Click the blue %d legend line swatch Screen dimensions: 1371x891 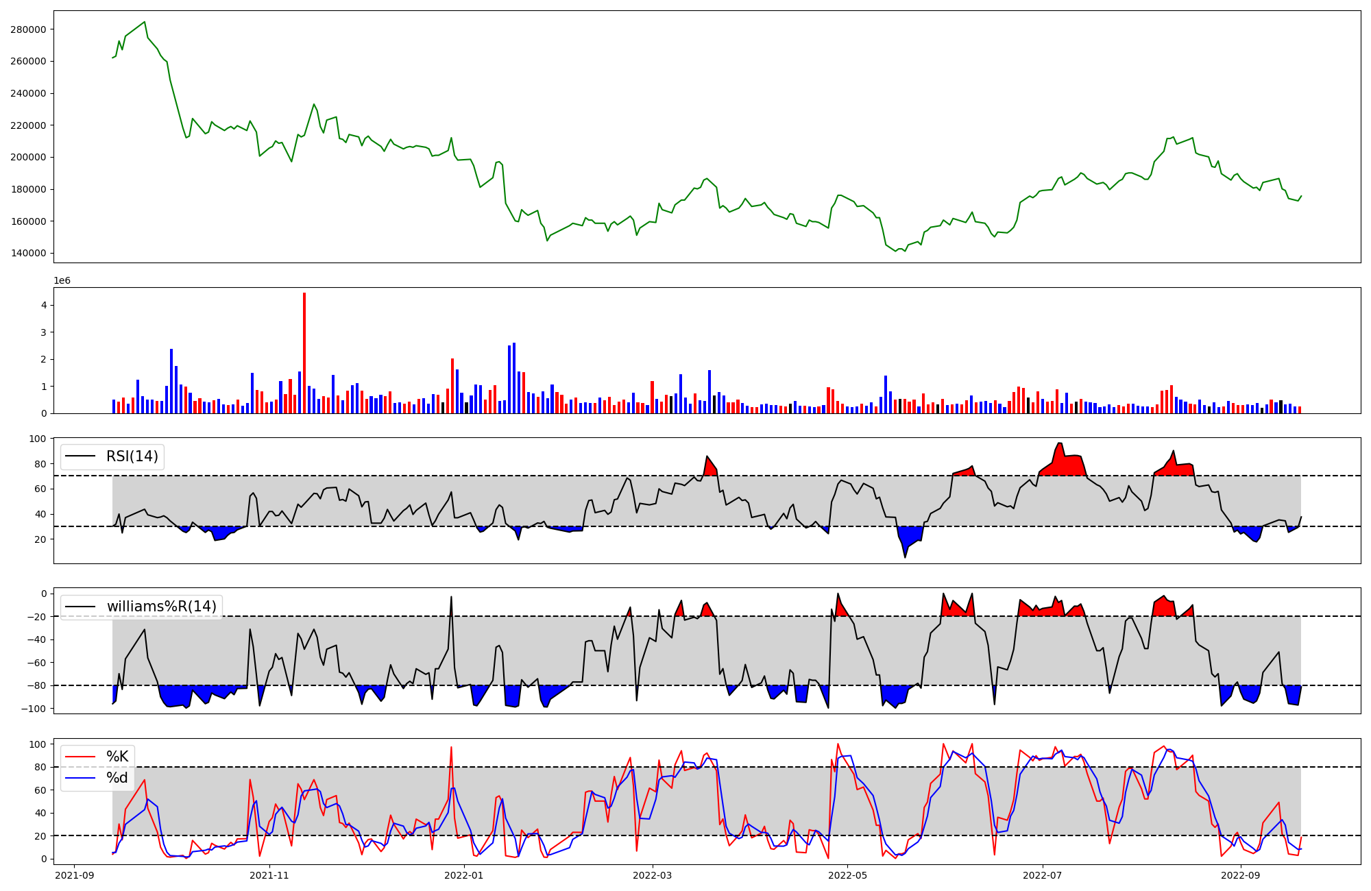80,778
